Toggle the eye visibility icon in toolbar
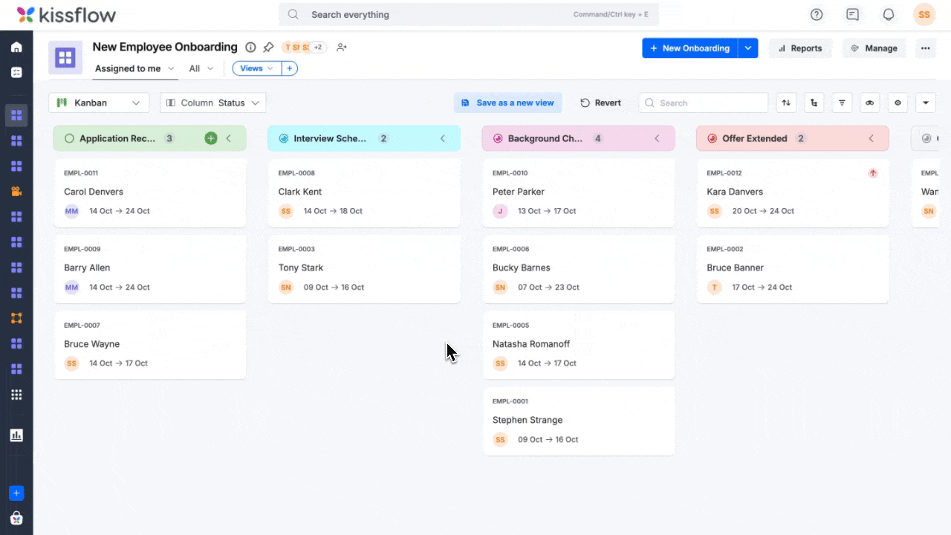Screen dimensions: 951x535 click(898, 103)
